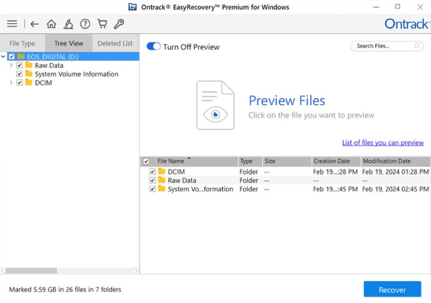Click the DCIM folder icon in tree
This screenshot has height=303, width=431.
point(29,82)
